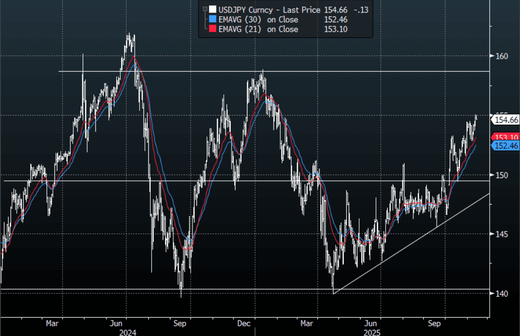Collapse the USDJPY legend tree
The height and width of the screenshot is (336, 520).
(205, 9)
